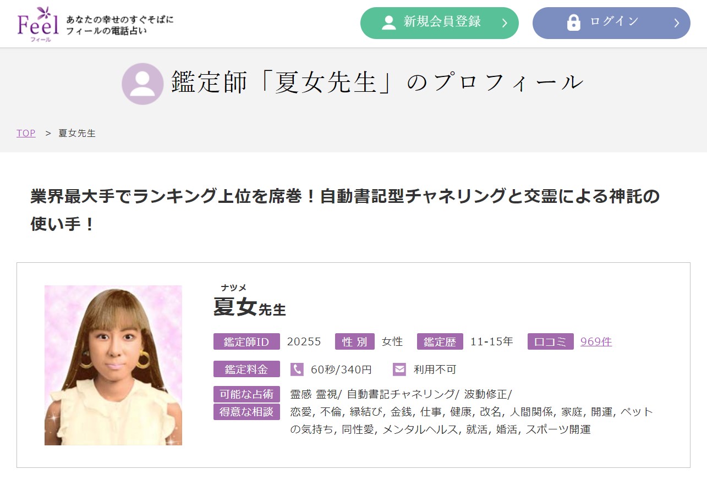The image size is (707, 480).
Task: Click the 得意な相談 label tag
Action: [246, 412]
